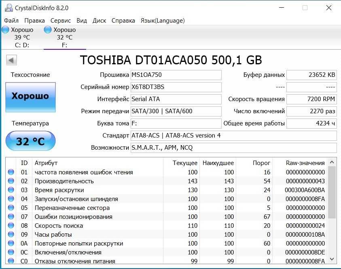Screen dimensions: 341x269
Task: Open the Сервис menu
Action: point(60,21)
